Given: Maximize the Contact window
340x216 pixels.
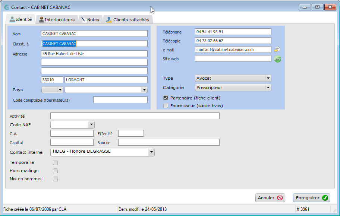Looking at the screenshot, I should (318, 7).
